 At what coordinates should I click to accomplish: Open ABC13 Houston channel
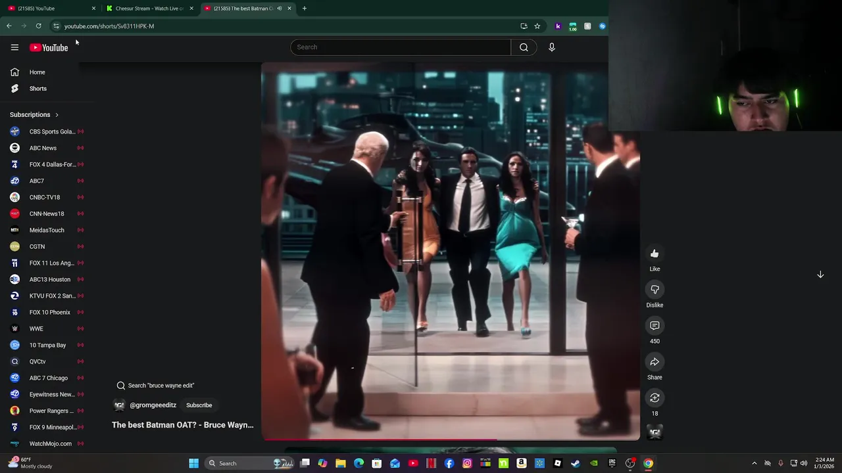(x=46, y=279)
